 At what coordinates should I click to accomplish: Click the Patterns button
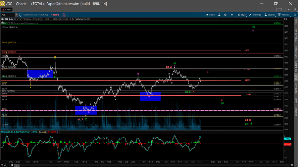(284, 15)
